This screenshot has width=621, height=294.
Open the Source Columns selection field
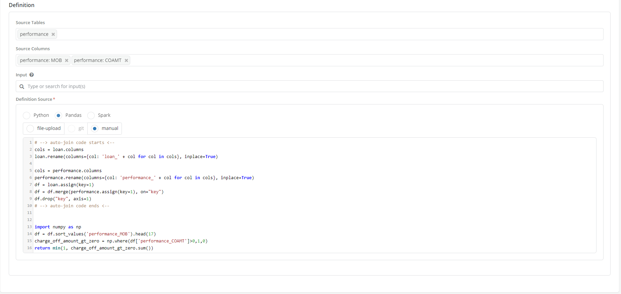[x=366, y=60]
